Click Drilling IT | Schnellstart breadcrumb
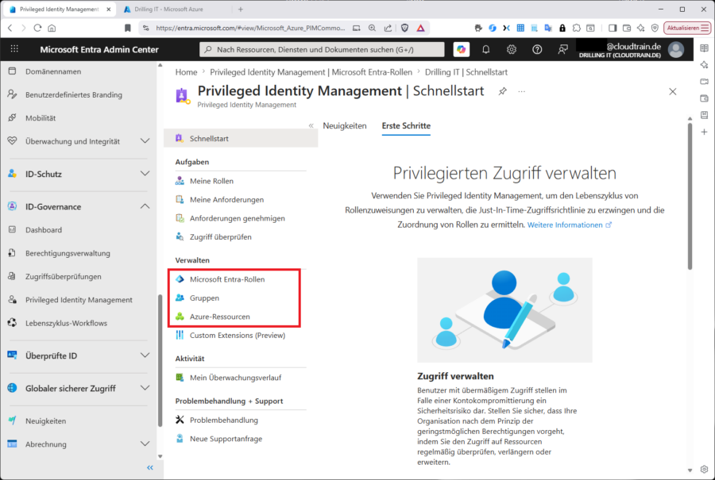Image resolution: width=715 pixels, height=480 pixels. coord(466,72)
